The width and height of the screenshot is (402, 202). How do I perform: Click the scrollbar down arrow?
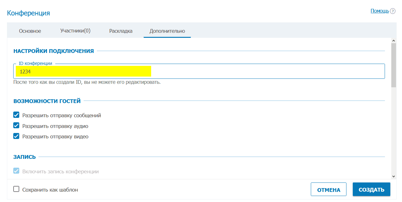(393, 176)
